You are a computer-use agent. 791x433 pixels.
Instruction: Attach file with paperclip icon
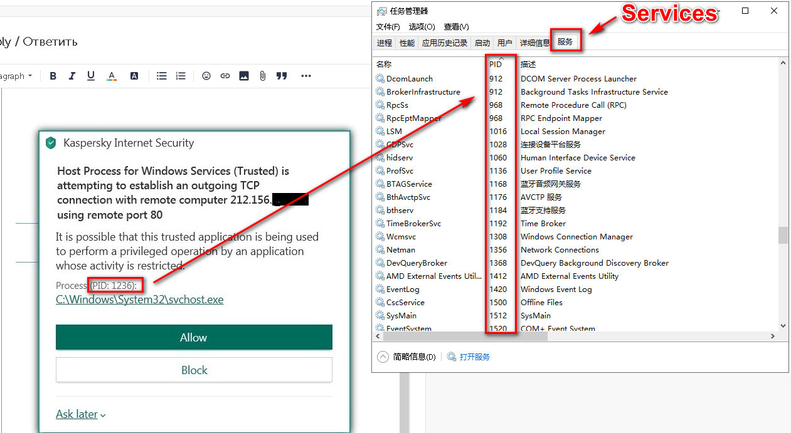[263, 76]
